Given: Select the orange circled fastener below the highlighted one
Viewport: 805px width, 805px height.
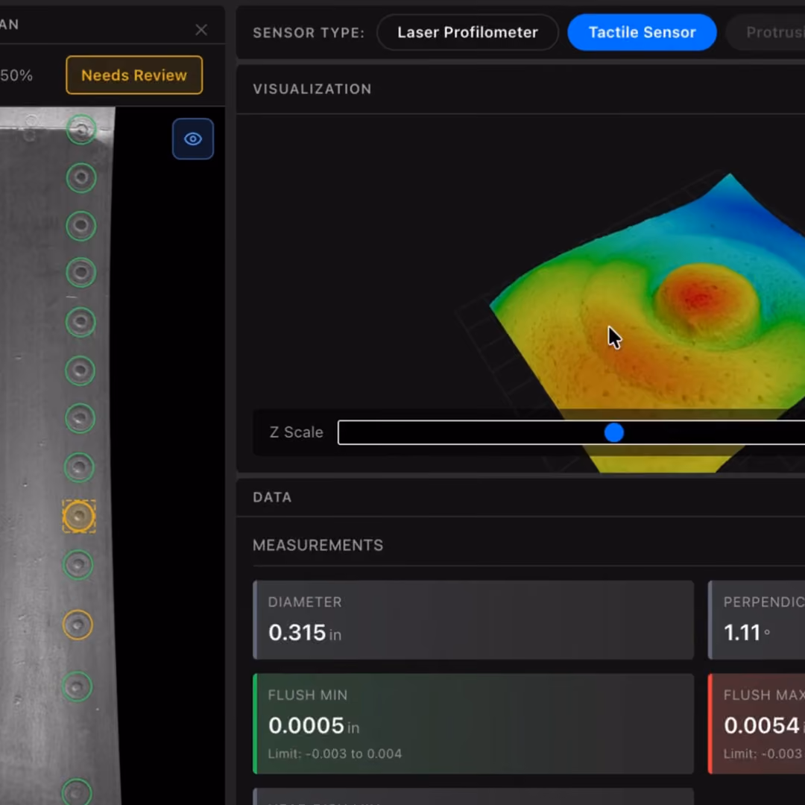Looking at the screenshot, I should coord(78,625).
